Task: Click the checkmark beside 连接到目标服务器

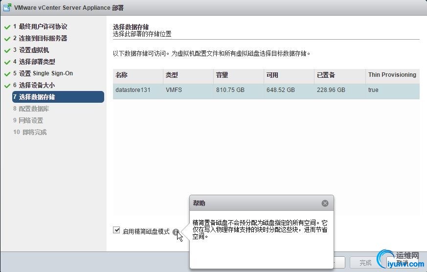Action: pos(7,39)
